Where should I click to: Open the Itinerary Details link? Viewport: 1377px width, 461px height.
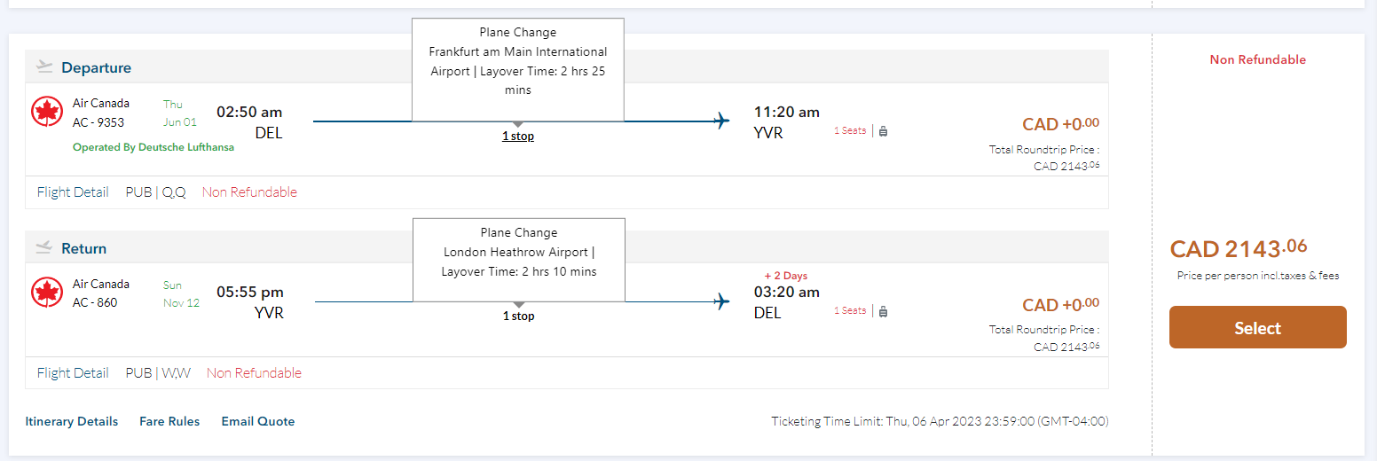71,422
